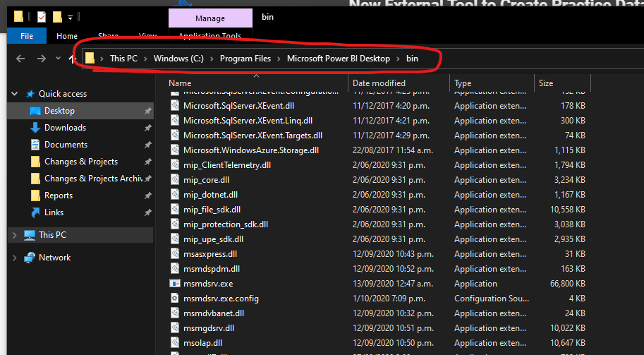The image size is (644, 355).
Task: Expand the Network tree node
Action: [x=15, y=258]
